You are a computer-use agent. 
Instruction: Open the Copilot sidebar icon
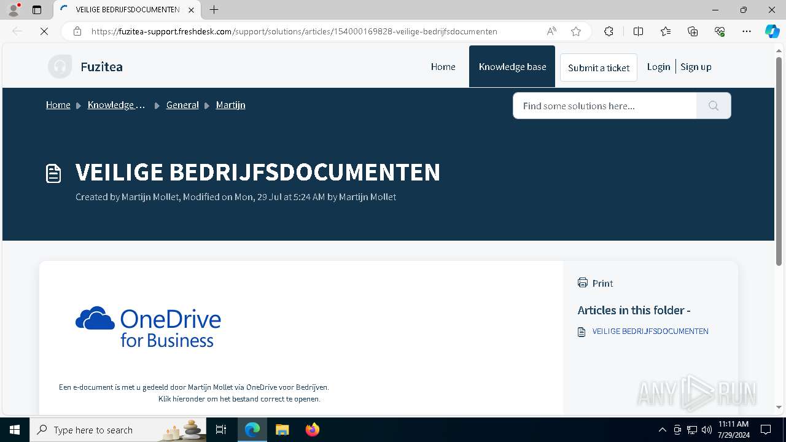click(x=772, y=31)
